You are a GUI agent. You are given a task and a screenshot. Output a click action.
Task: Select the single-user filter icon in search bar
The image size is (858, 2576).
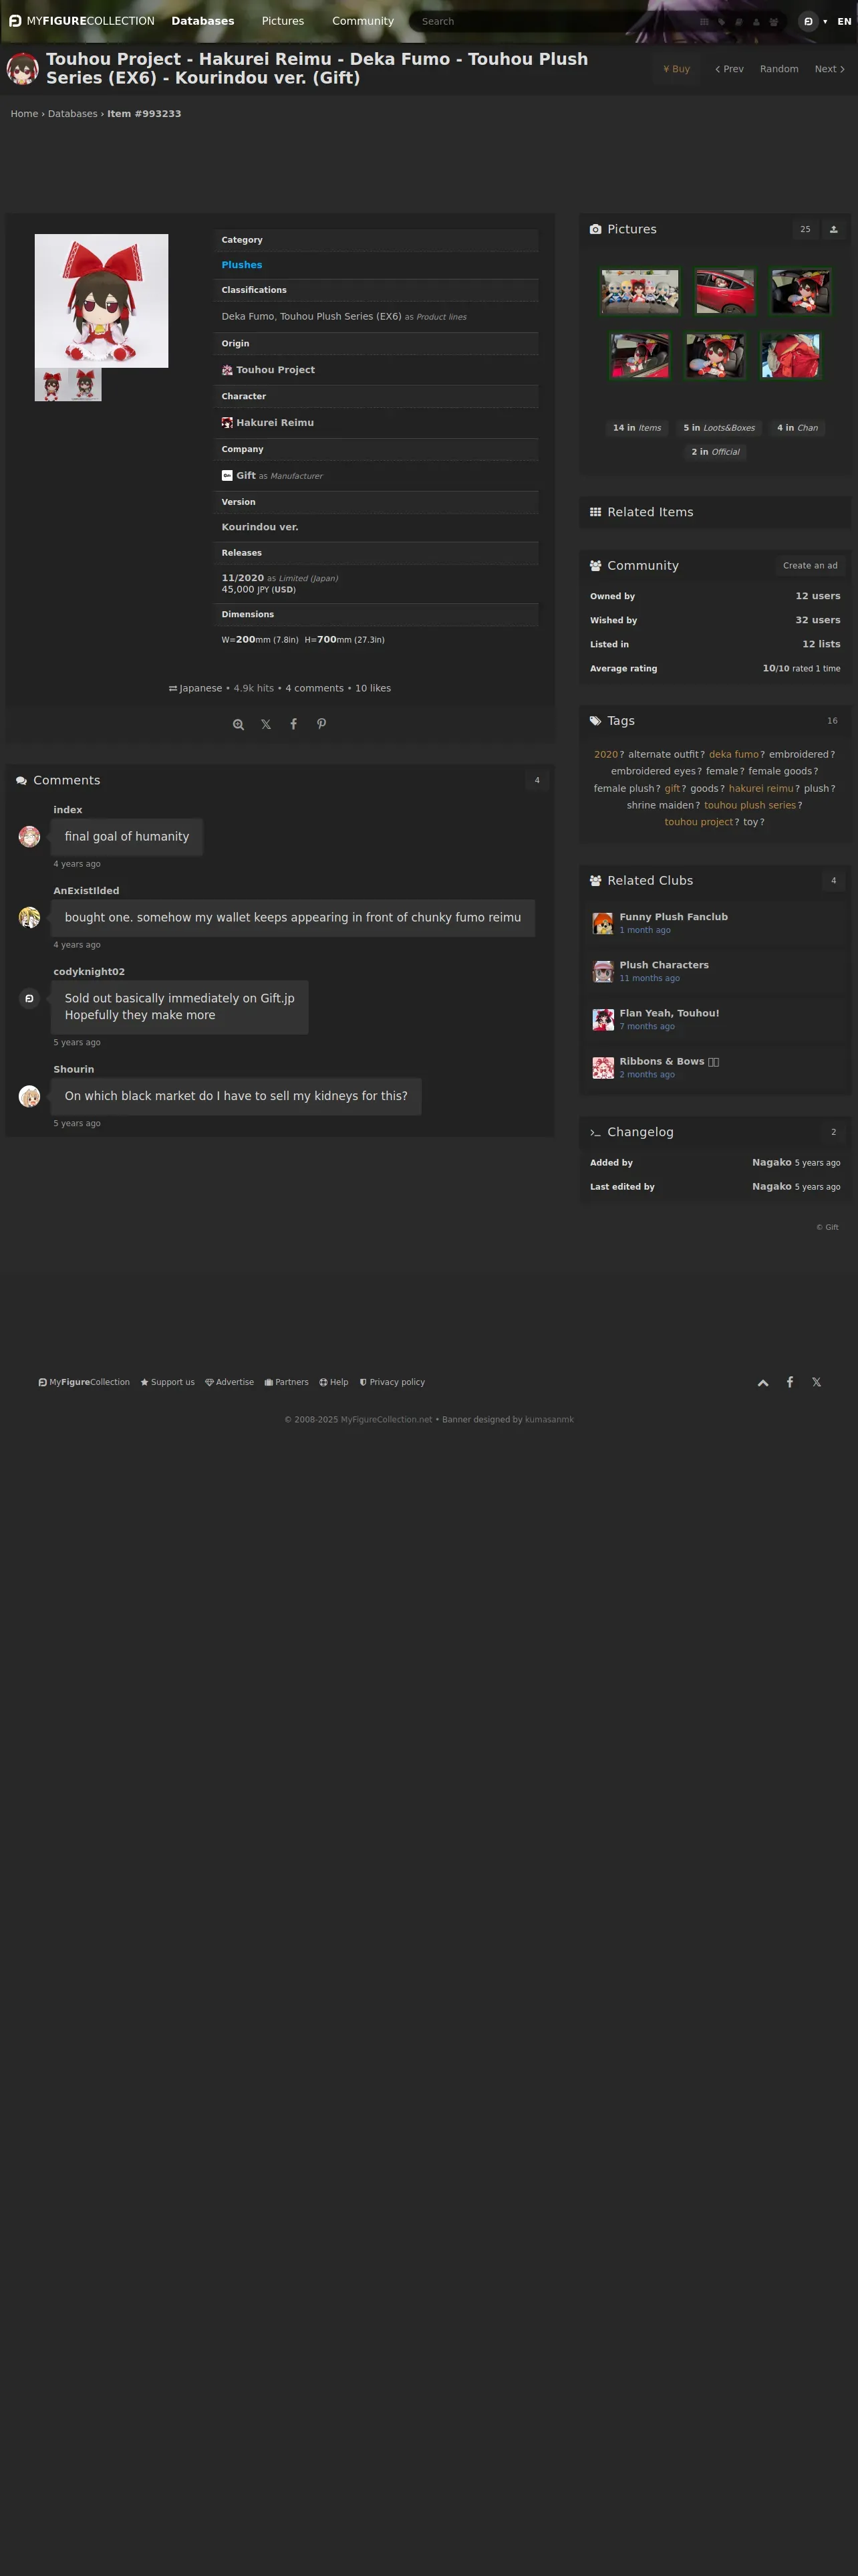[756, 21]
